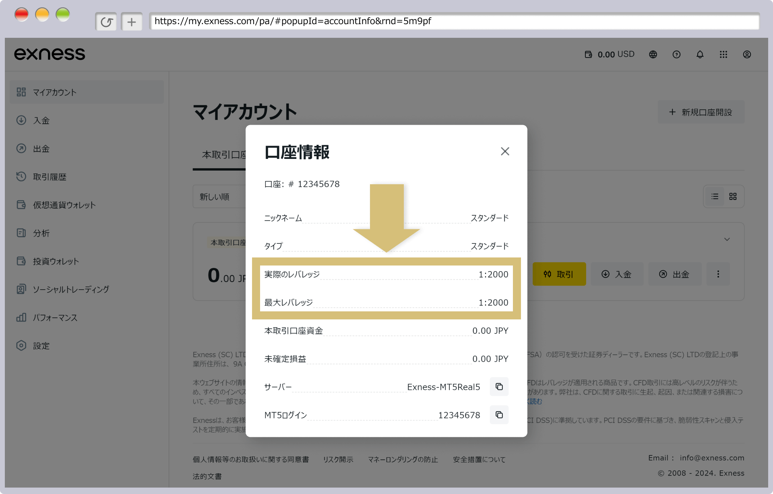Copy the MT5ログイン number

coord(499,415)
